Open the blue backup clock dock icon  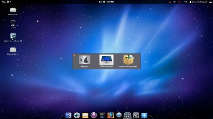(119, 115)
